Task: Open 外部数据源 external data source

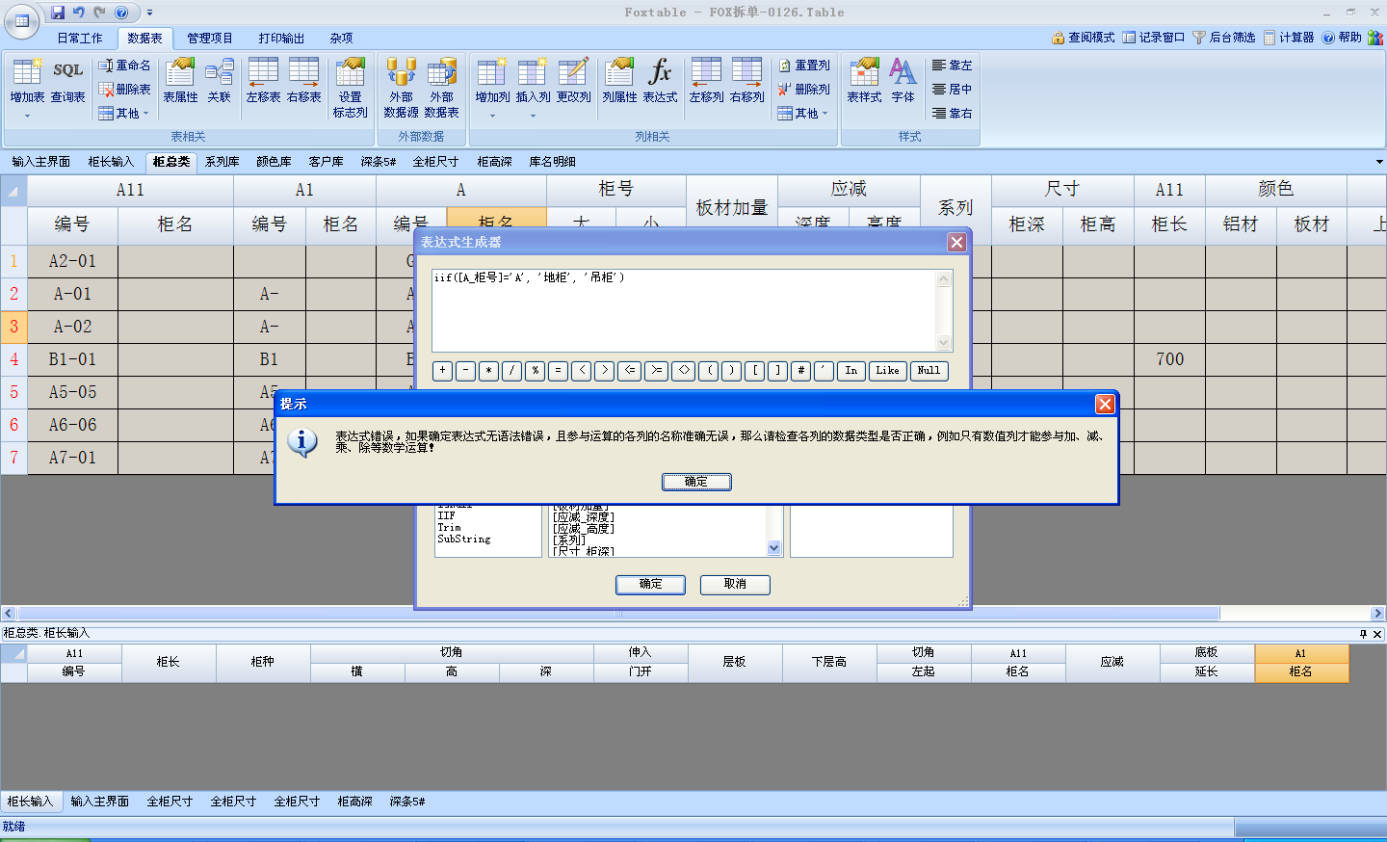Action: point(402,88)
